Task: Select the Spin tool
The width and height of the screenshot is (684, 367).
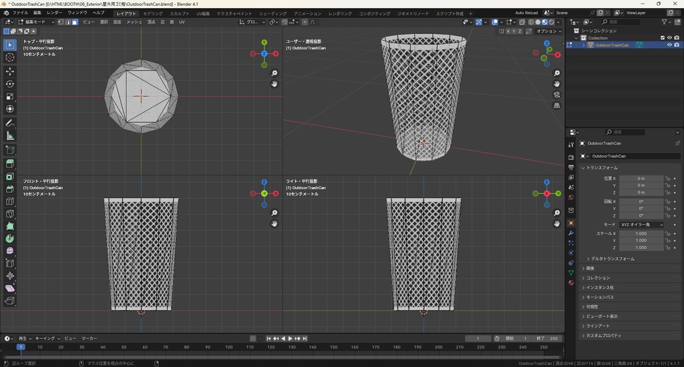Action: 10,238
